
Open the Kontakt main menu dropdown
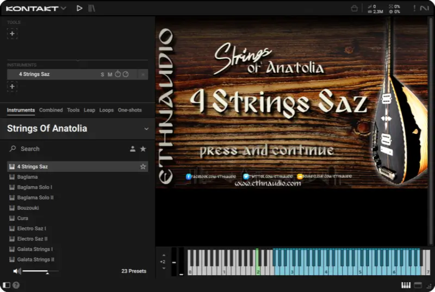63,9
